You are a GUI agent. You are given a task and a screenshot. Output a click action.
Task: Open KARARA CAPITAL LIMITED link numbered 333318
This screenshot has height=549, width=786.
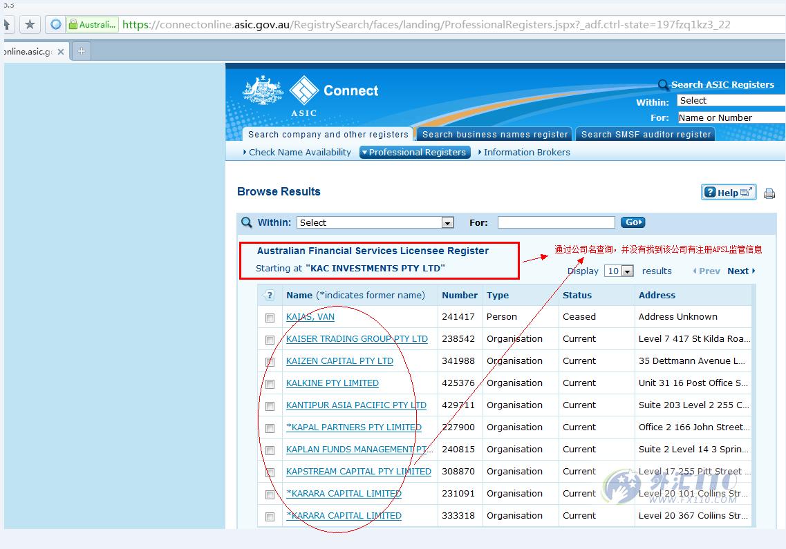tap(344, 515)
